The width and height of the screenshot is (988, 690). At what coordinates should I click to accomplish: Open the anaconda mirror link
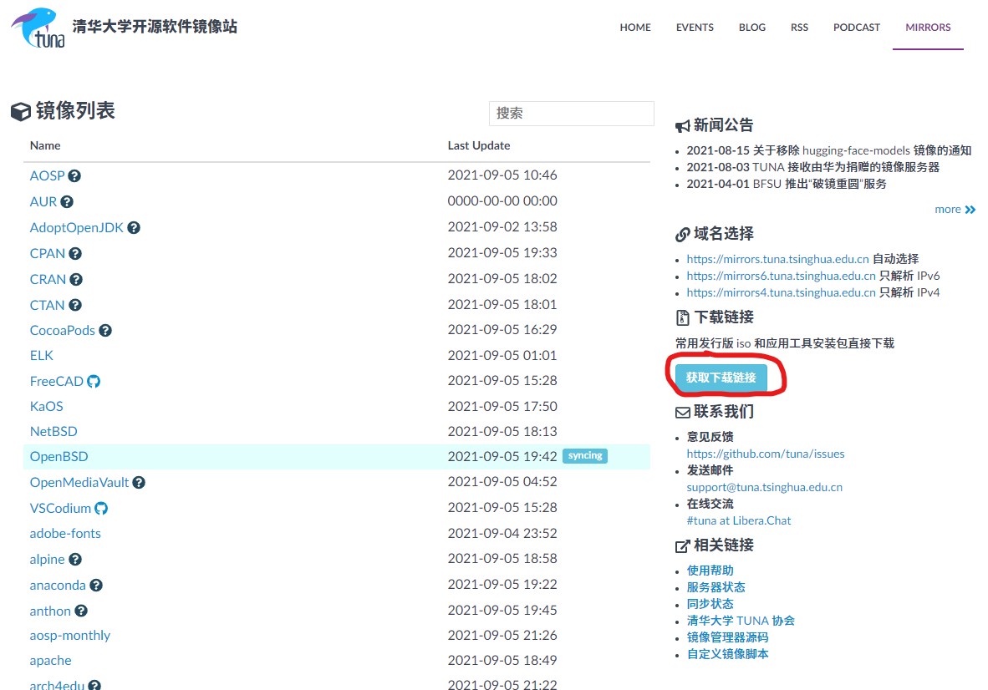58,586
